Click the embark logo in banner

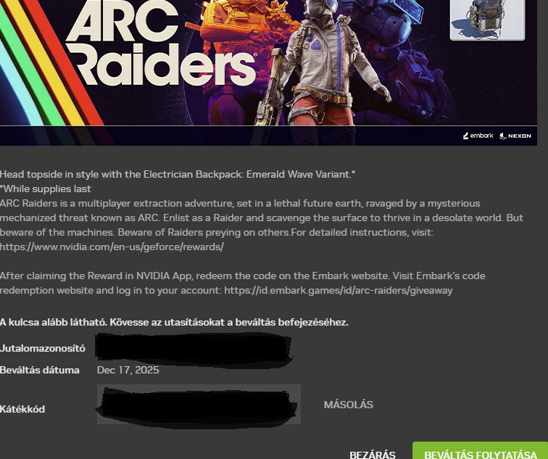pyautogui.click(x=478, y=136)
